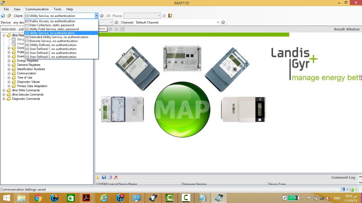Click the result window image icon
362x203 pixels.
coord(122,29)
